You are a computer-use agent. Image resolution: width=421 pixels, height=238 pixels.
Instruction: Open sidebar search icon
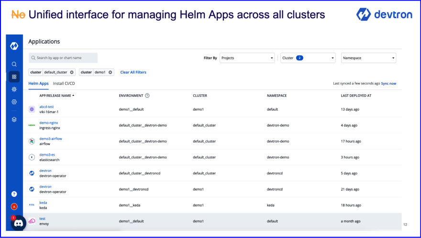click(x=14, y=64)
